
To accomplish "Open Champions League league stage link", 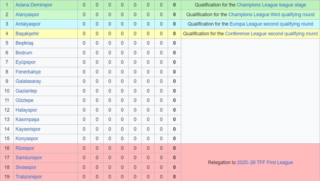I will click(271, 5).
